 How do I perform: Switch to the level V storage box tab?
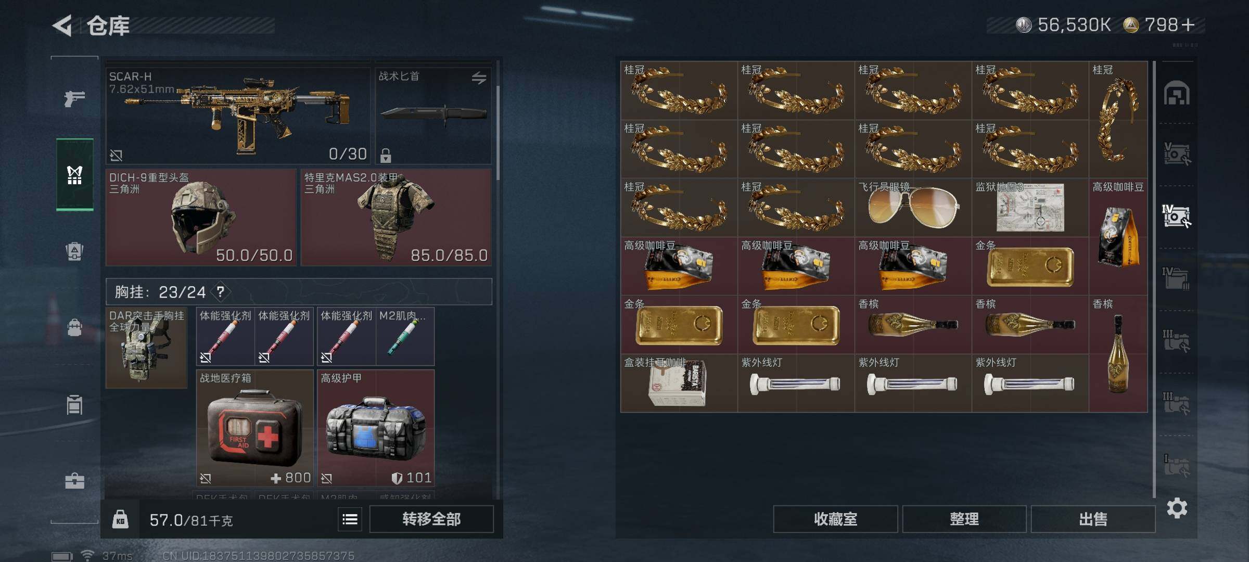(1177, 154)
